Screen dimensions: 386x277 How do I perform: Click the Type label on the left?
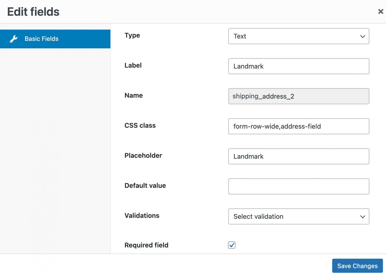click(132, 35)
